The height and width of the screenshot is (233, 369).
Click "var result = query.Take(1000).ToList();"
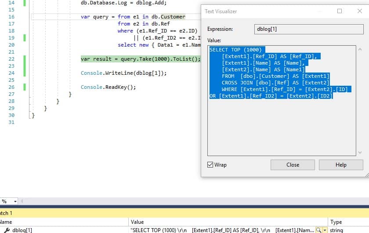coord(141,59)
